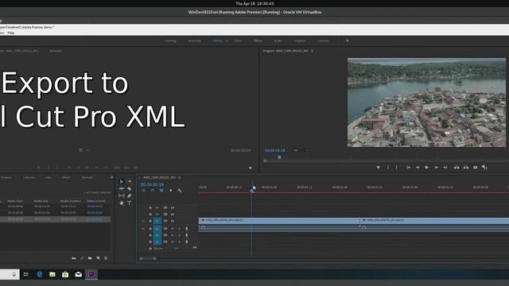Select the Ripple Edit tool
The width and height of the screenshot is (509, 286).
[x=122, y=189]
